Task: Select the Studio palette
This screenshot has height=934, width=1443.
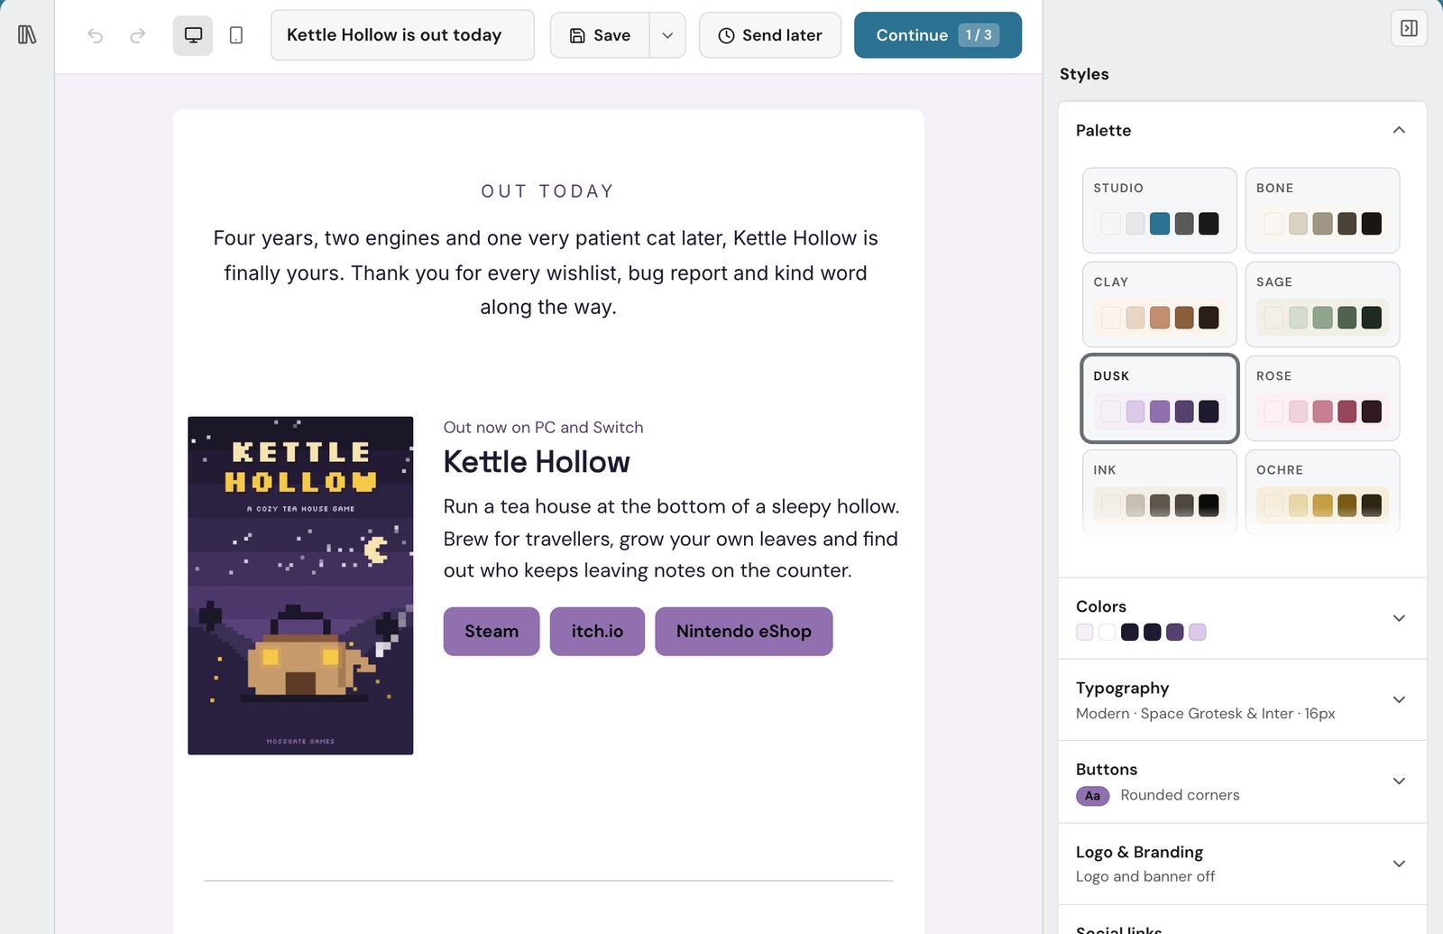Action: pos(1160,210)
